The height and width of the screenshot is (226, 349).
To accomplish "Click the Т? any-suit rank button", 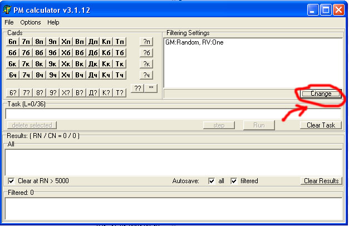I will [120, 92].
